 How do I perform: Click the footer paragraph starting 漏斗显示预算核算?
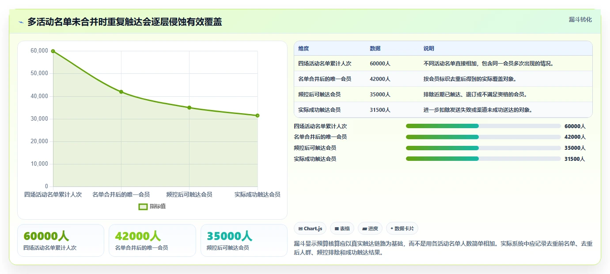click(443, 248)
